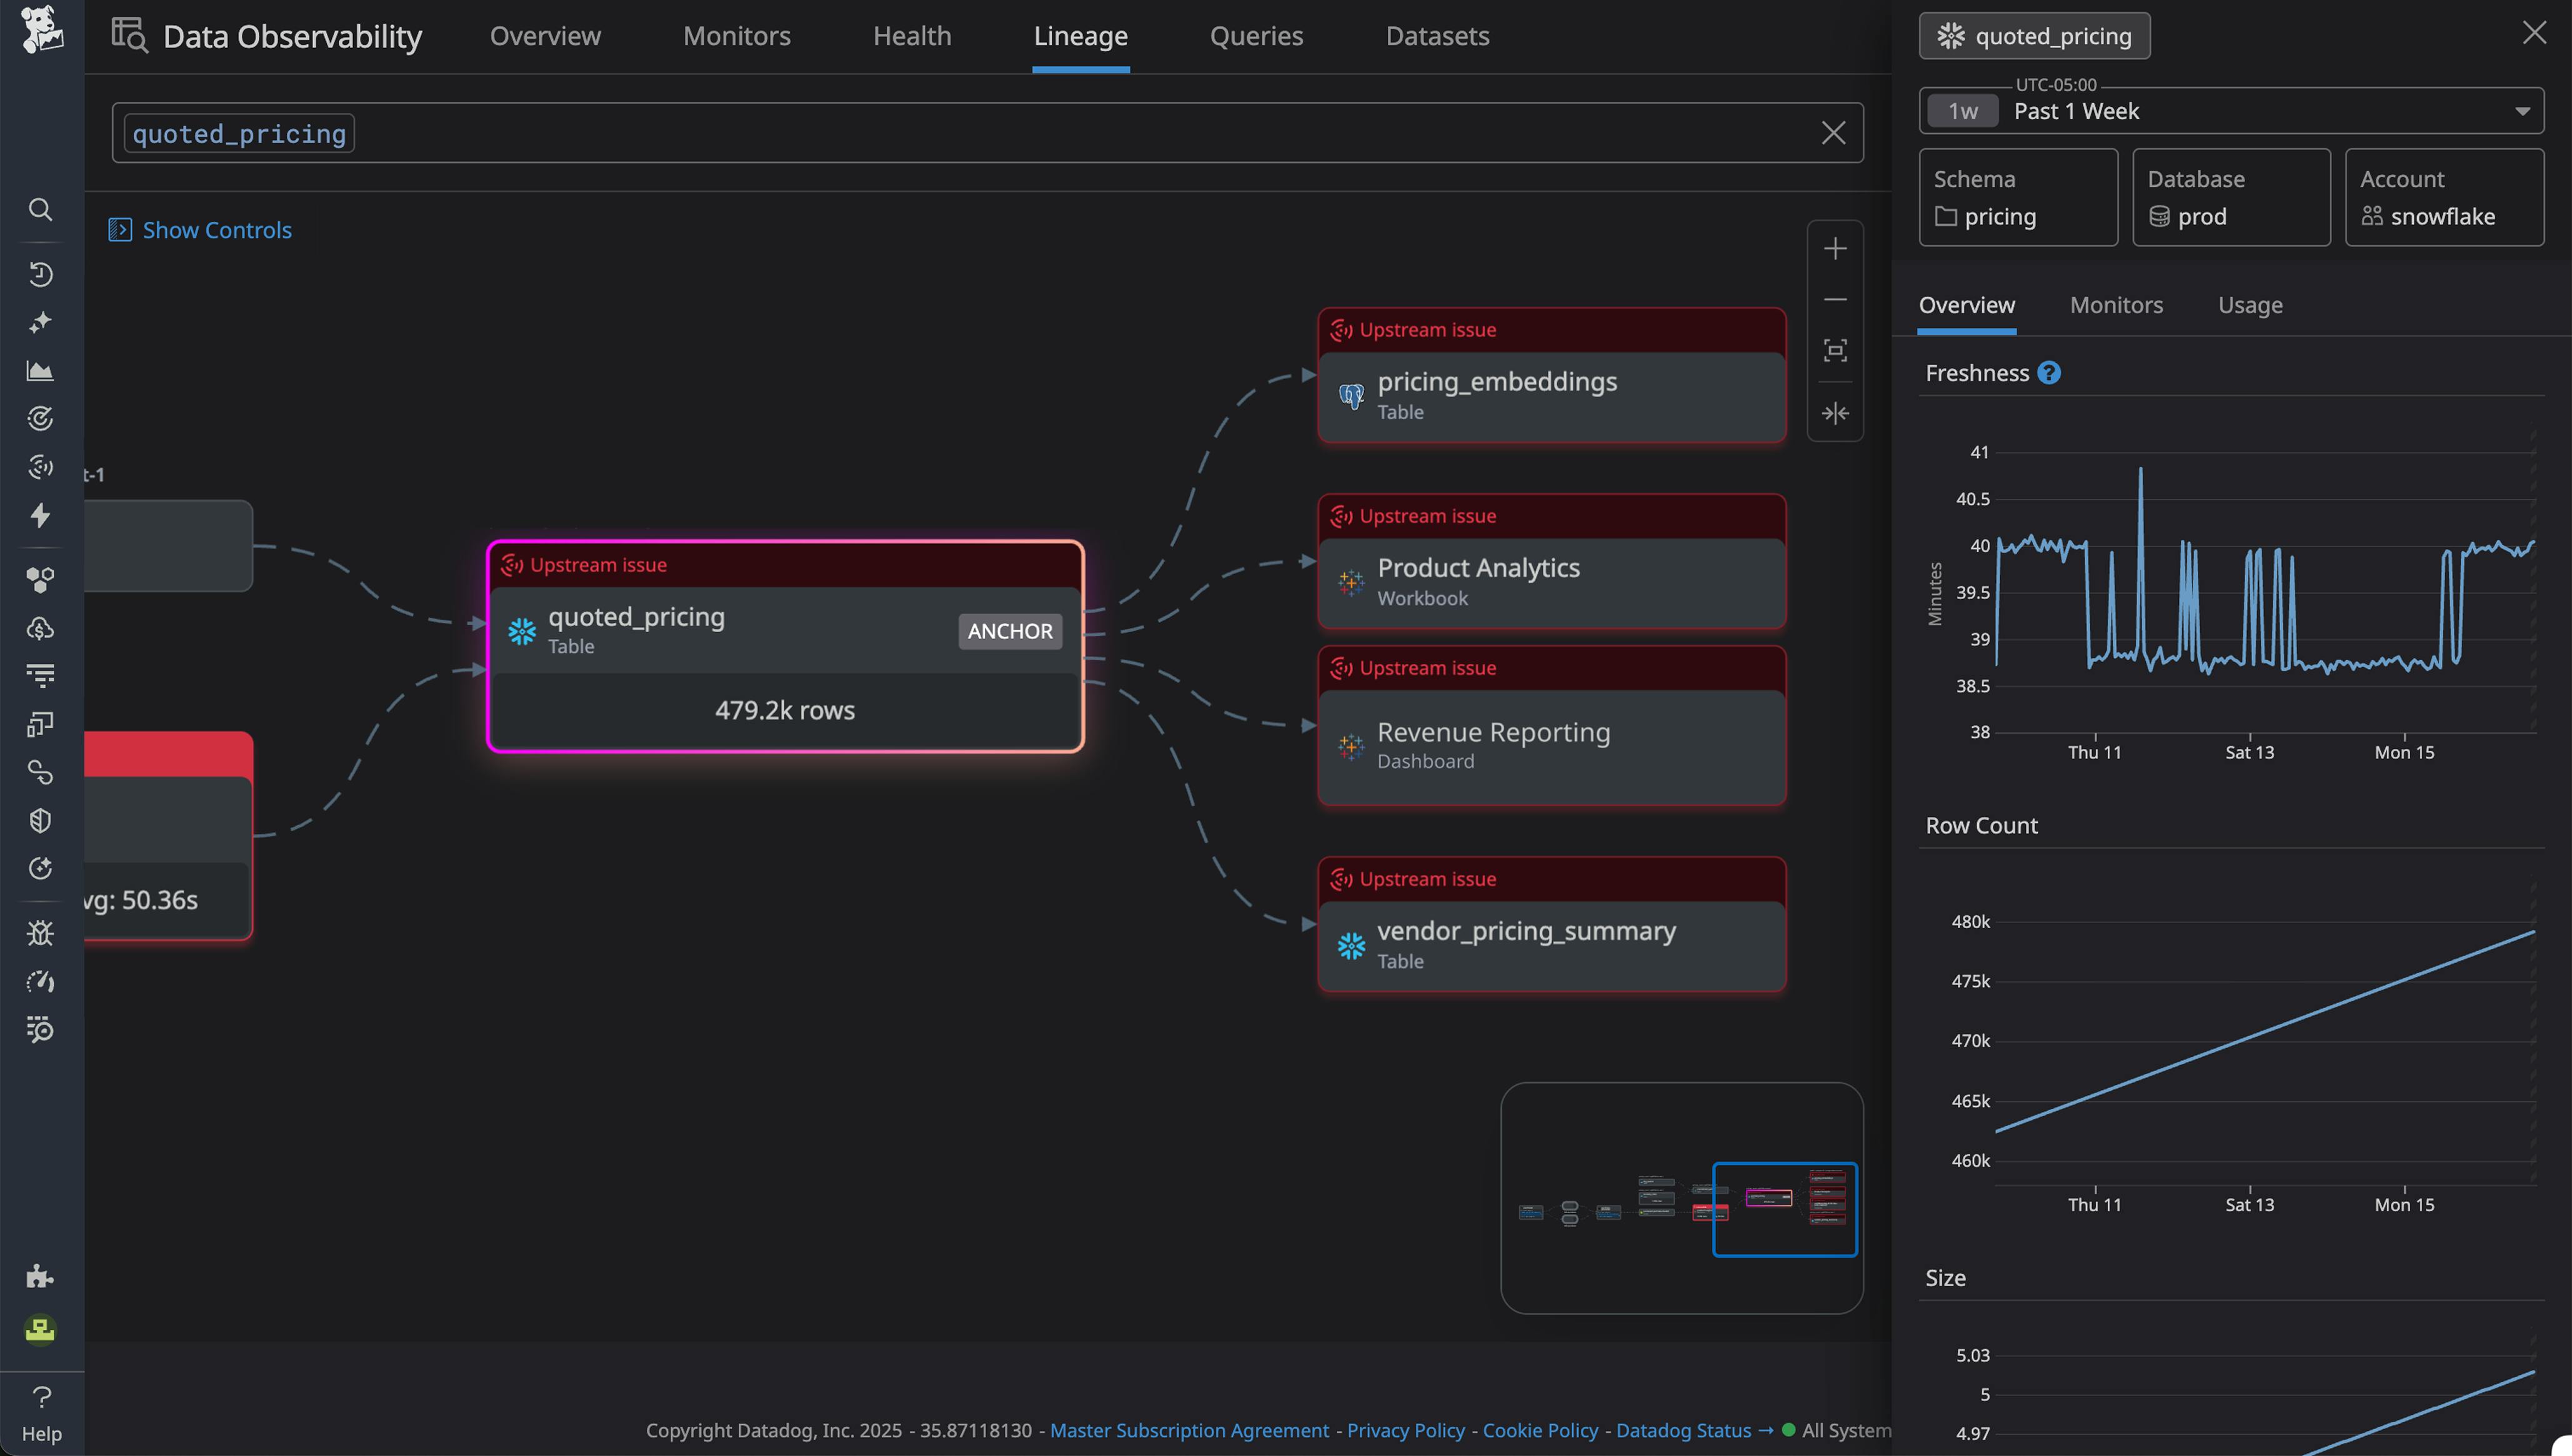The image size is (2572, 1456).
Task: Click the lightning Events icon in the sidebar
Action: [41, 516]
